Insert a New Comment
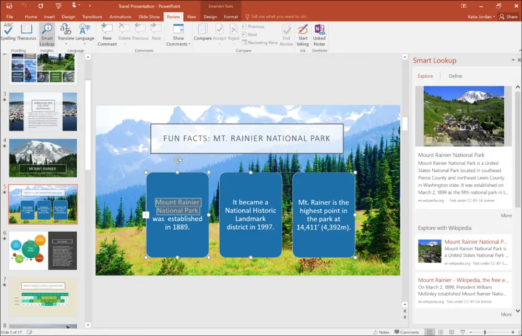The height and width of the screenshot is (336, 522). click(x=107, y=33)
